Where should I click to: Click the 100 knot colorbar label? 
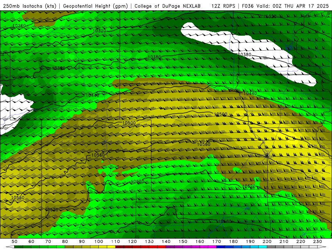[x=99, y=242]
